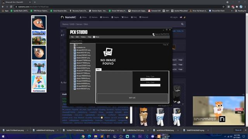Open the Names page on NameMC
This screenshot has width=248, height=139.
click(x=93, y=17)
